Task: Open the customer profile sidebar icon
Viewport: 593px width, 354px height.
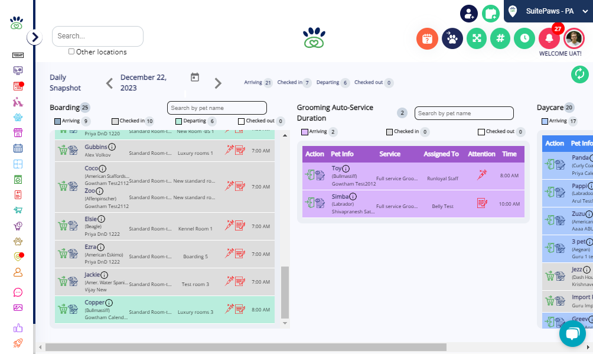Action: pyautogui.click(x=18, y=272)
